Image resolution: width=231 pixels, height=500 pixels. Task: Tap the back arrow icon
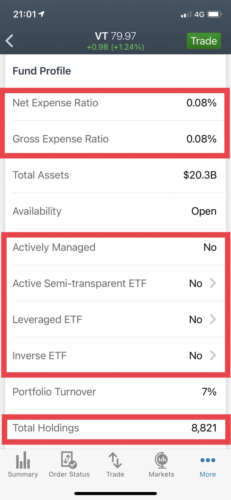[10, 41]
